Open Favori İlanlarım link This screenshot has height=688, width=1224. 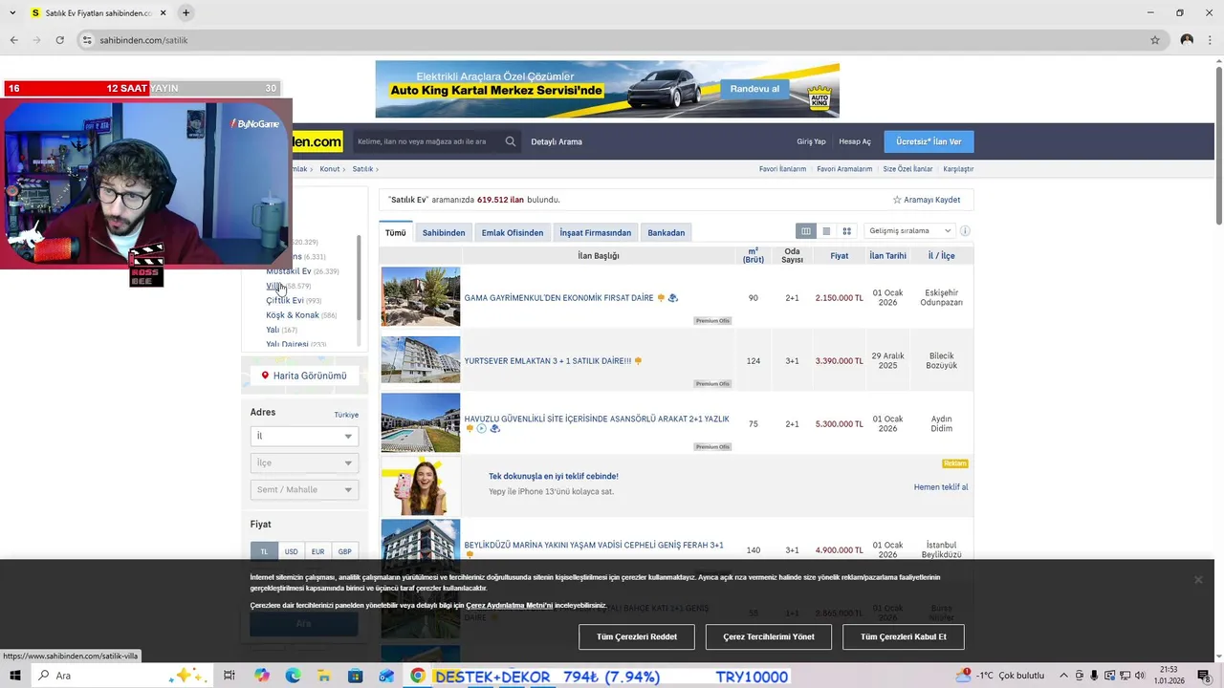click(782, 169)
